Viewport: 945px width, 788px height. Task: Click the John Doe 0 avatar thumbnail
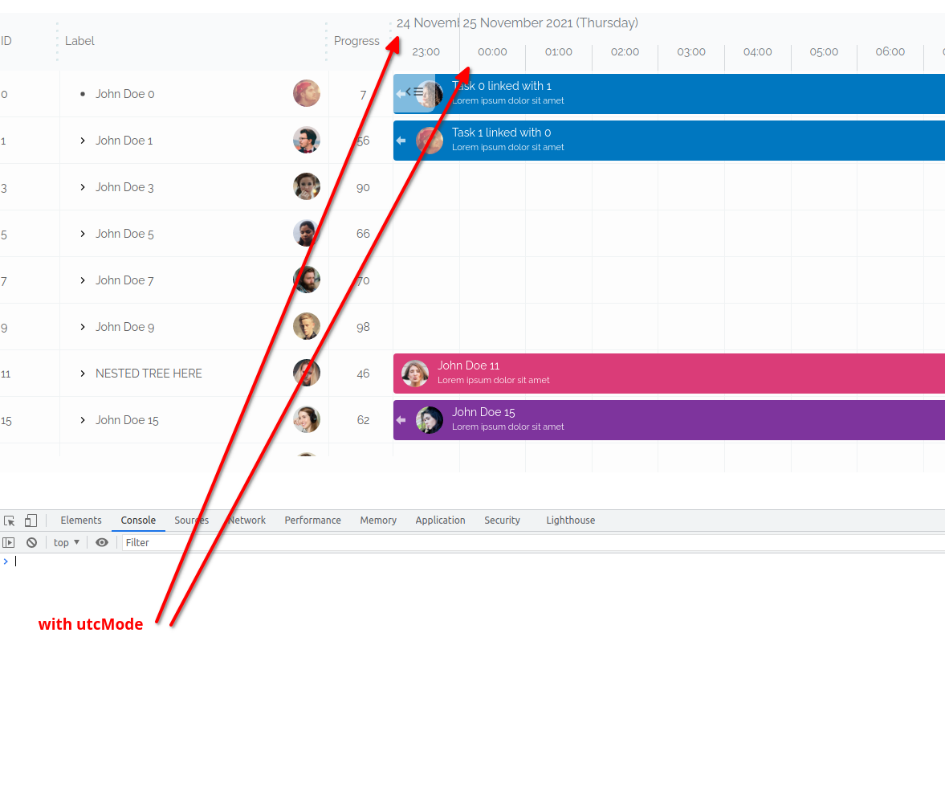coord(307,93)
